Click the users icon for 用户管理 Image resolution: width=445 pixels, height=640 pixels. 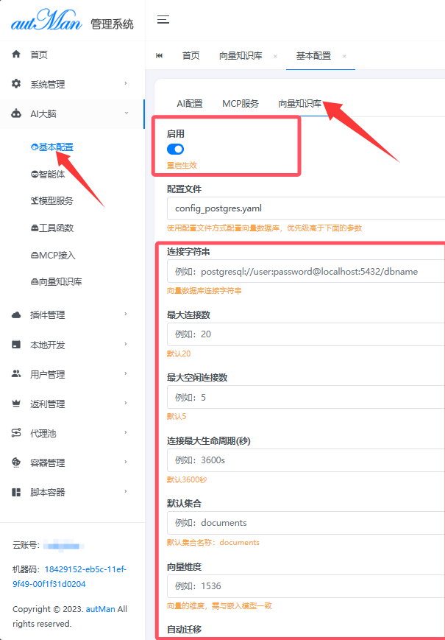pyautogui.click(x=16, y=374)
